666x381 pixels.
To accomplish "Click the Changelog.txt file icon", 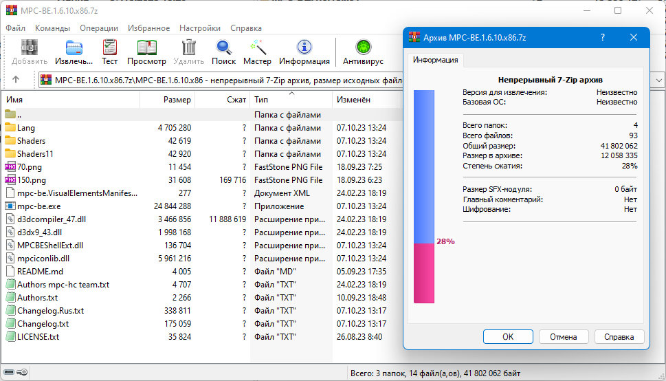I will 10,324.
